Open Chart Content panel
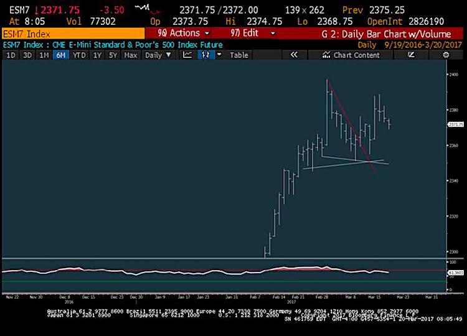The height and width of the screenshot is (336, 467). pyautogui.click(x=351, y=55)
